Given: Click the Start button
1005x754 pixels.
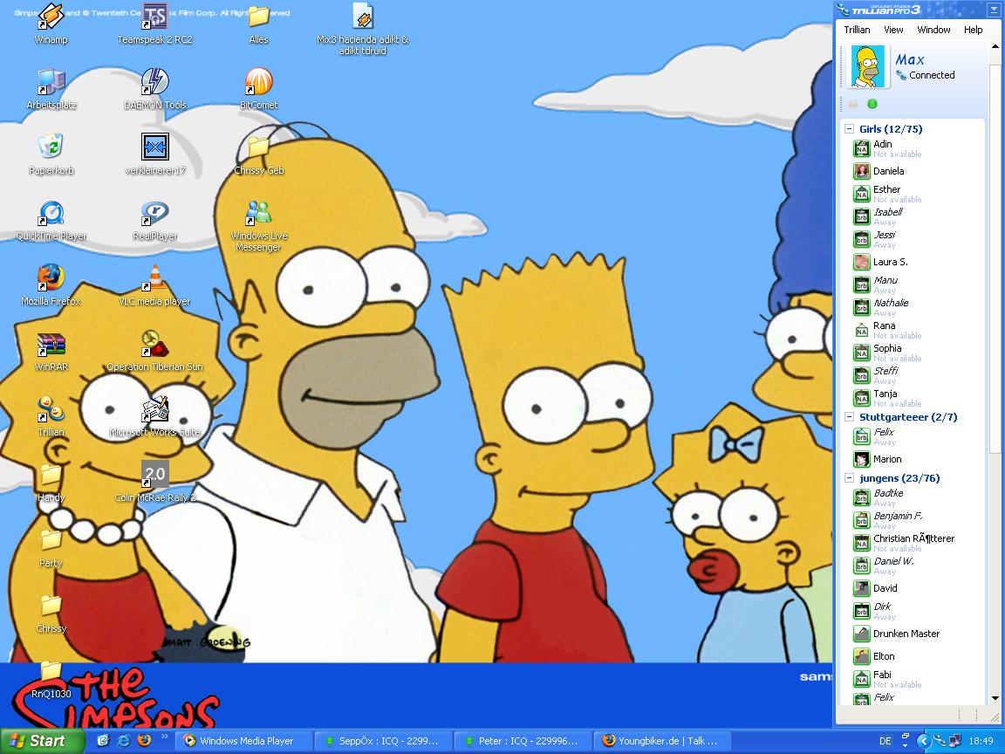Looking at the screenshot, I should click(42, 741).
